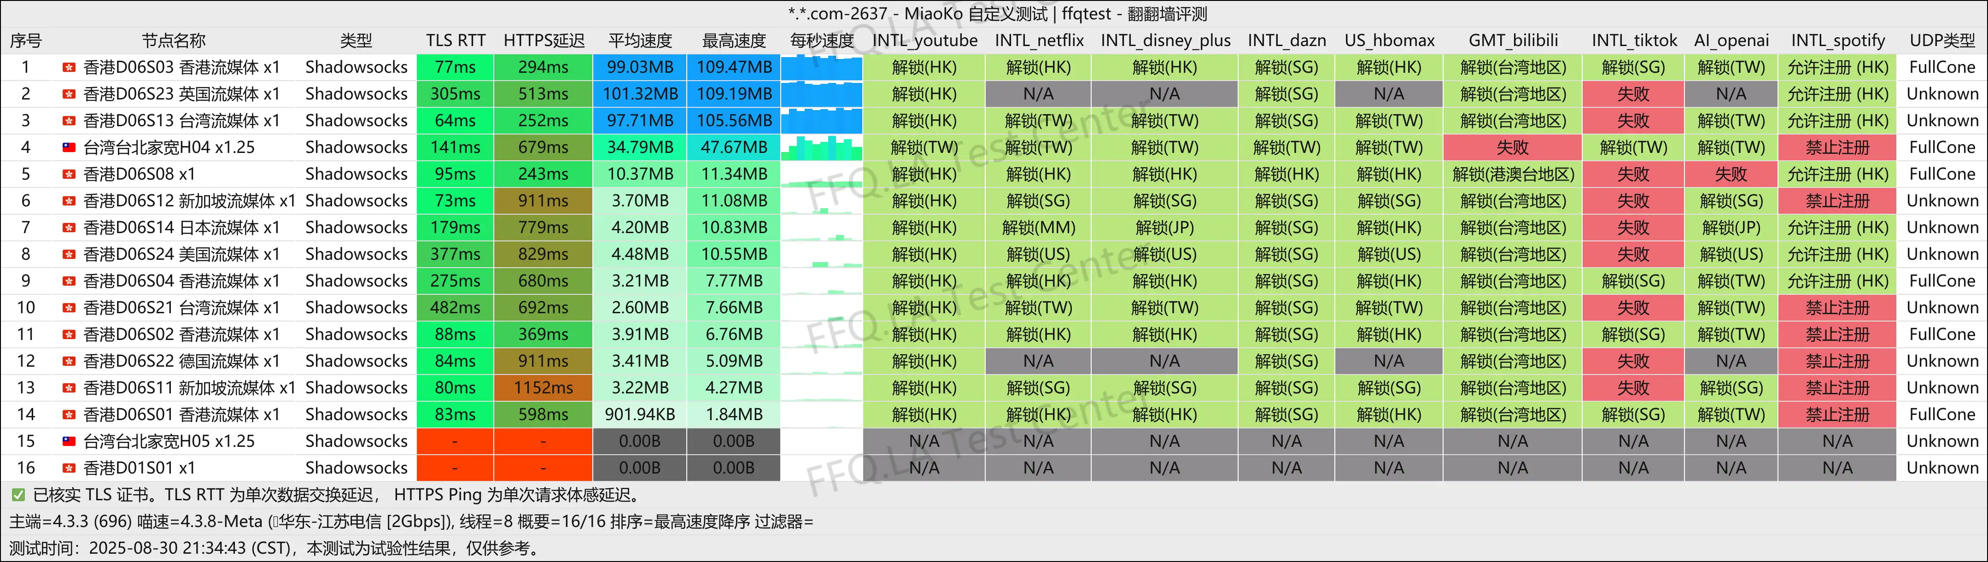Viewport: 1988px width, 562px height.
Task: Click the flag icon beside 香港D06S02 香港流媒体
Action: (69, 335)
